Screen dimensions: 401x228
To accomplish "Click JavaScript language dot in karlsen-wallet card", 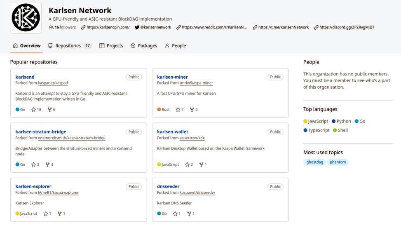I will coord(159,165).
